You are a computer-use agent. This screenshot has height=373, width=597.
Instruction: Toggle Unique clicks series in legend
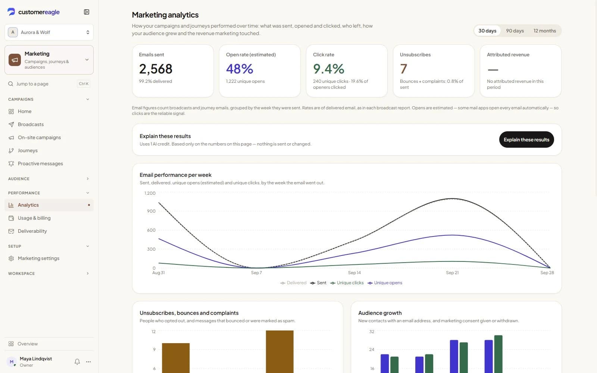347,283
